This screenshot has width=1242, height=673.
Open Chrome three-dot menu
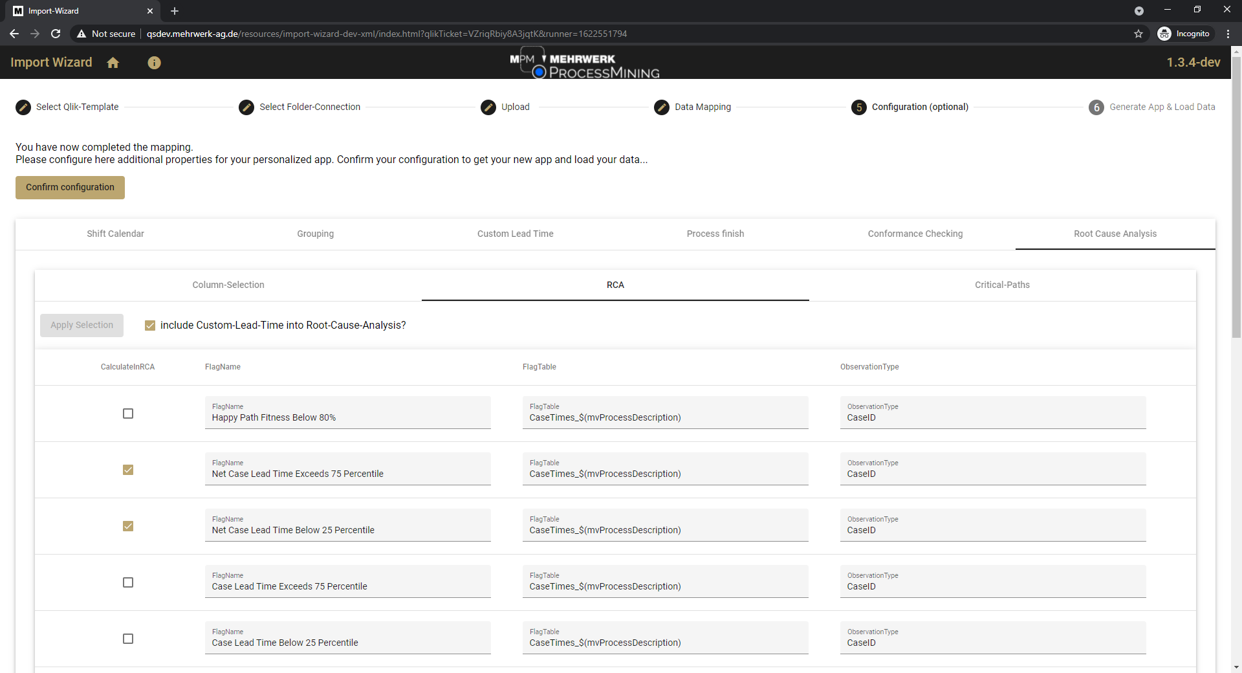click(1228, 34)
